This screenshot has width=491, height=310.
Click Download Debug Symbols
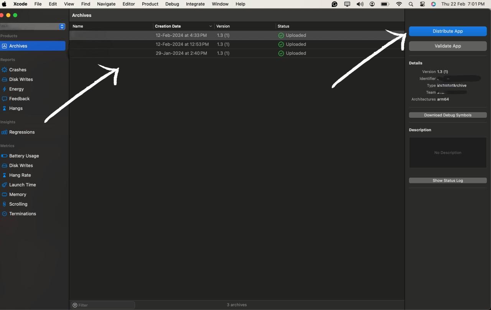pos(448,115)
